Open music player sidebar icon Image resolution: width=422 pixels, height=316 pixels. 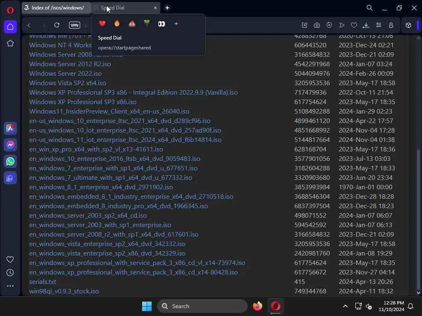click(10, 178)
